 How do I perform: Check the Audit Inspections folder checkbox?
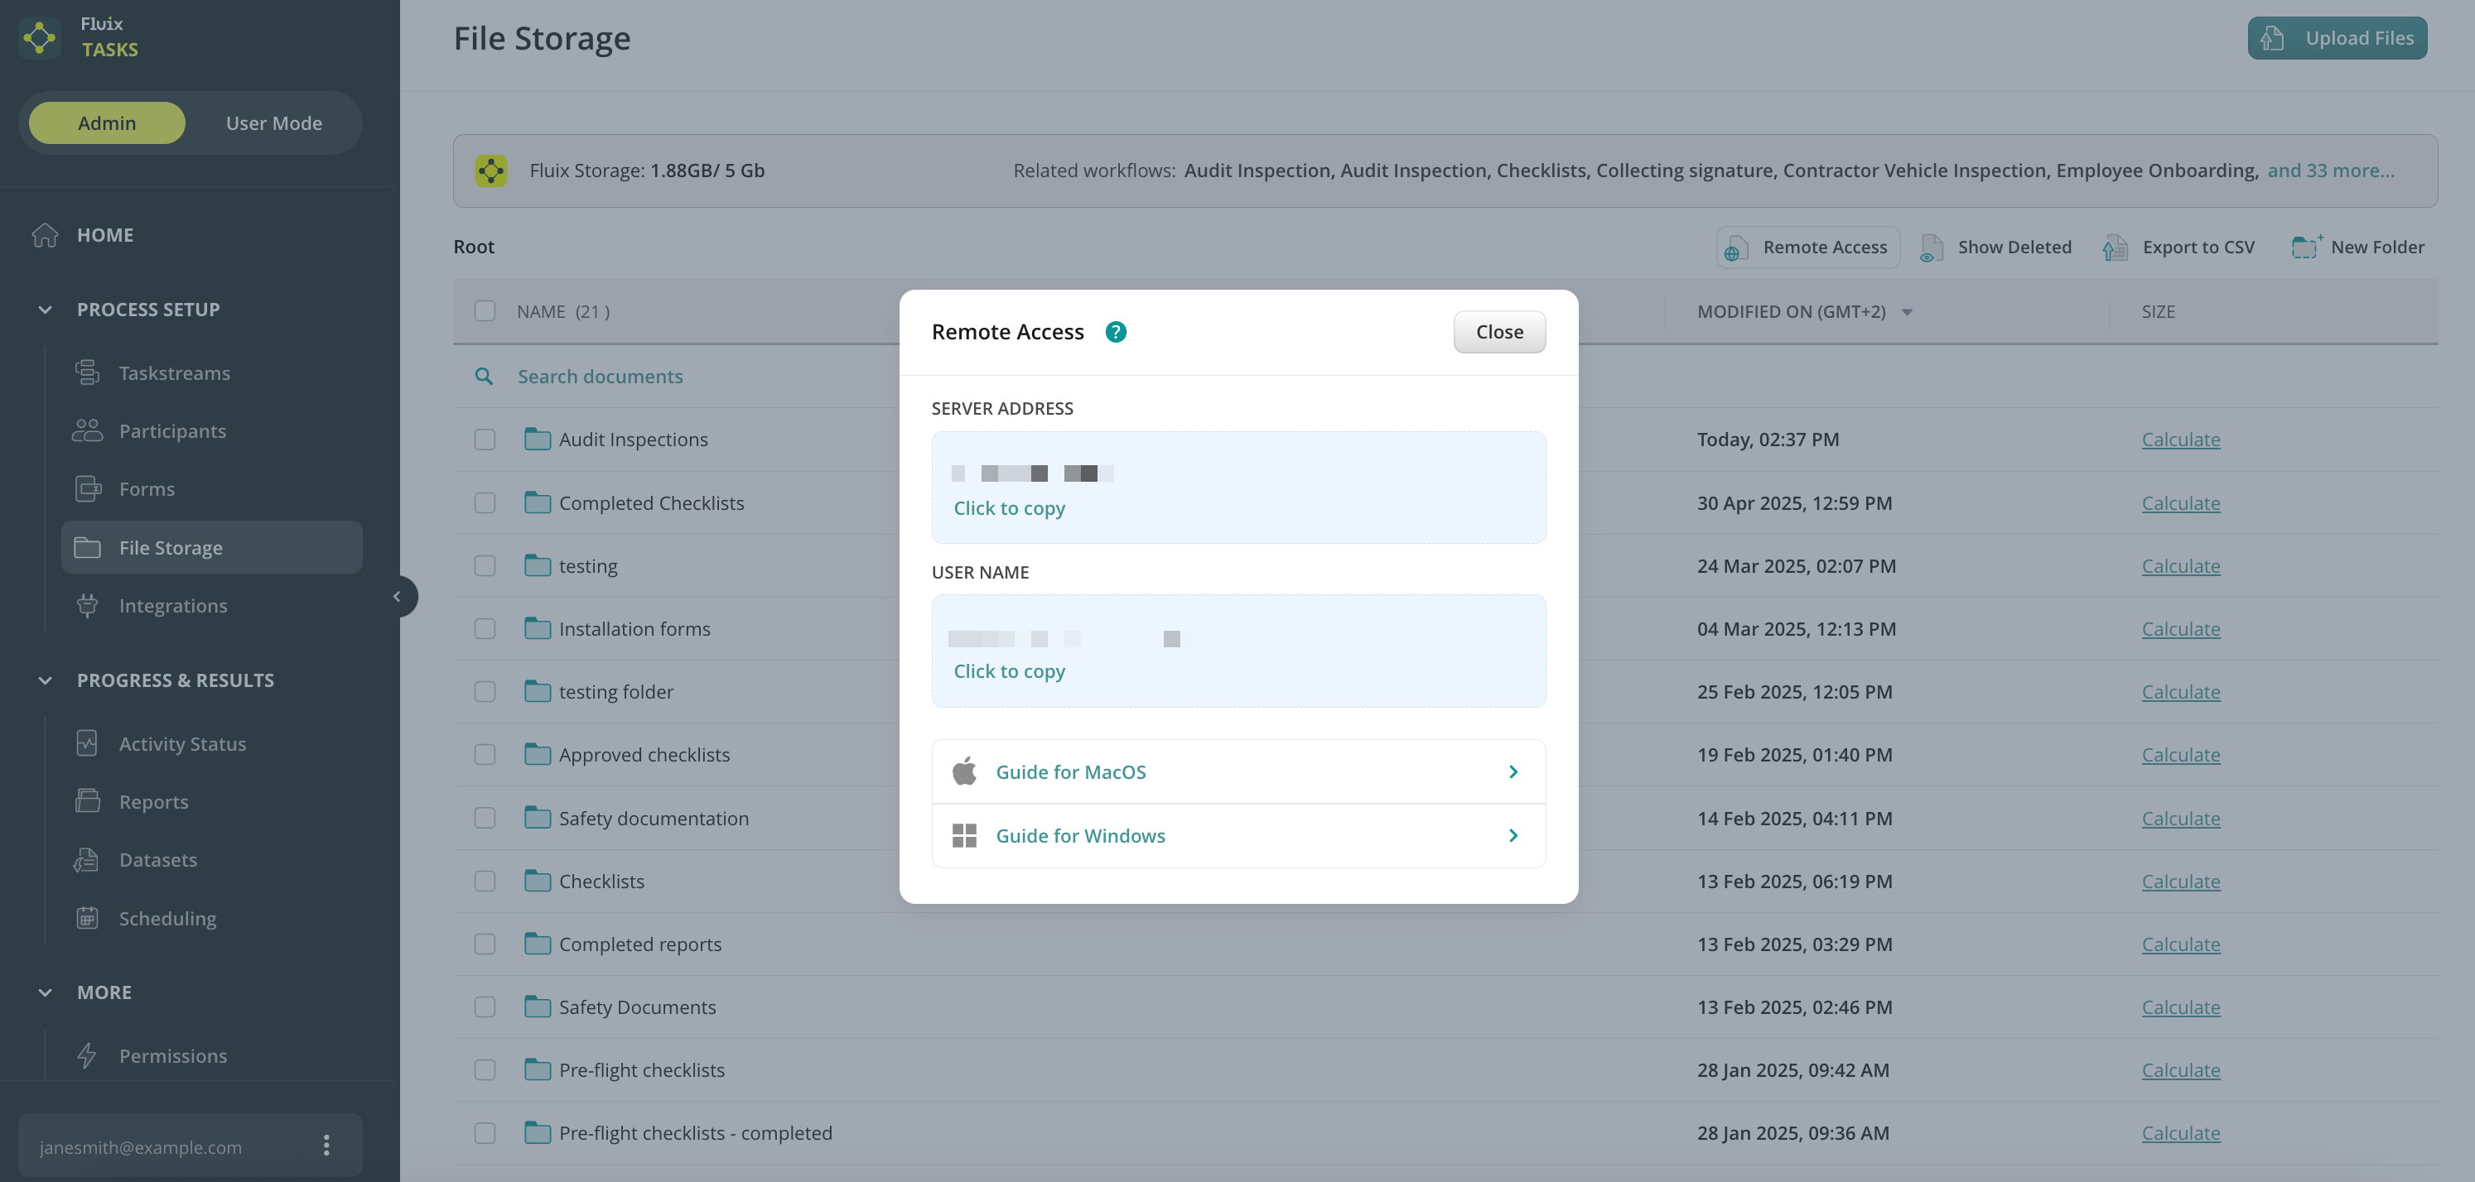485,440
